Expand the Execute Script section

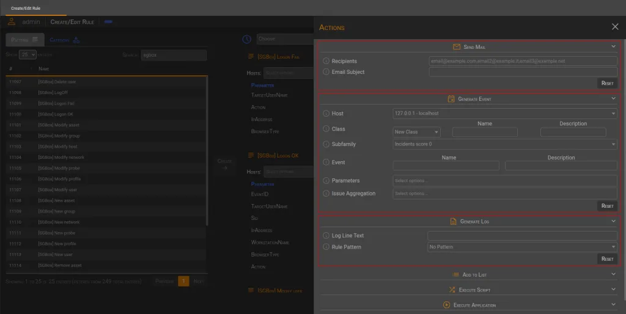click(614, 290)
